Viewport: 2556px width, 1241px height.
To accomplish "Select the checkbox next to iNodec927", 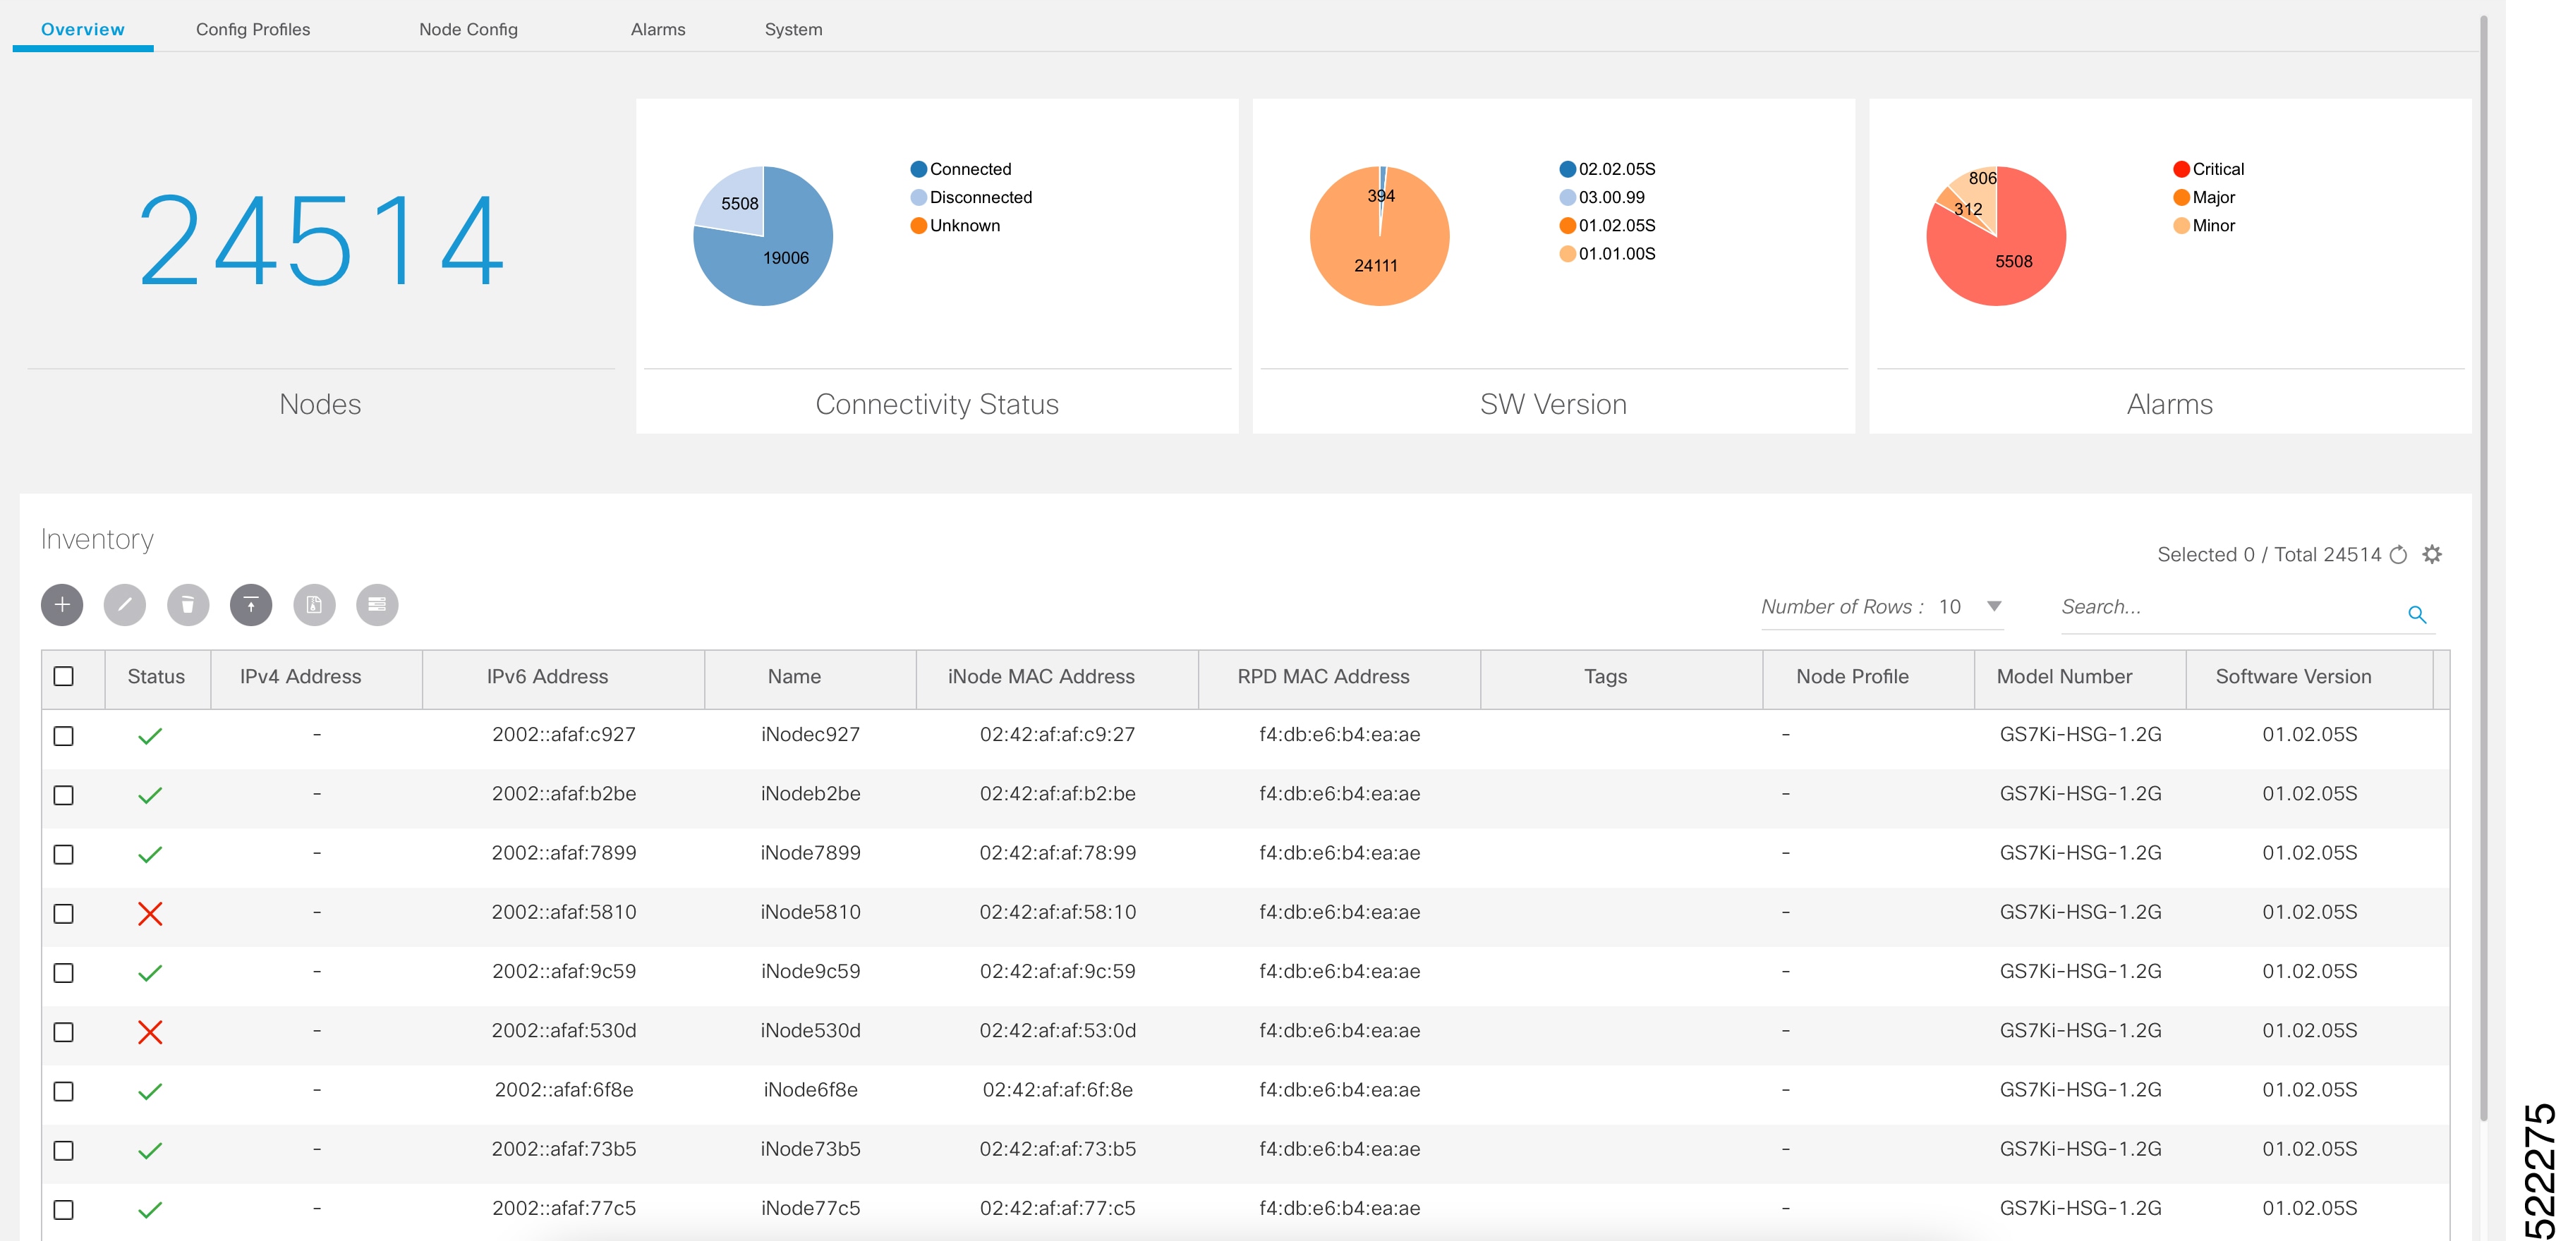I will coord(63,735).
